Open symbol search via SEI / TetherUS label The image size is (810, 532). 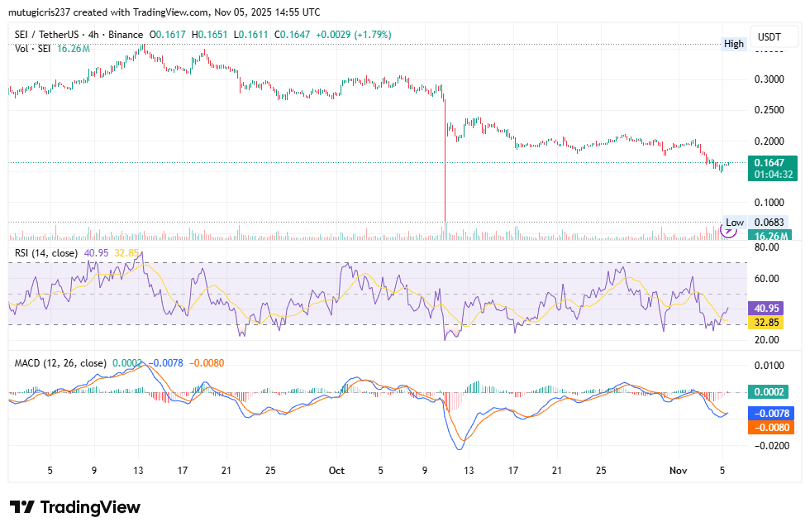click(45, 36)
